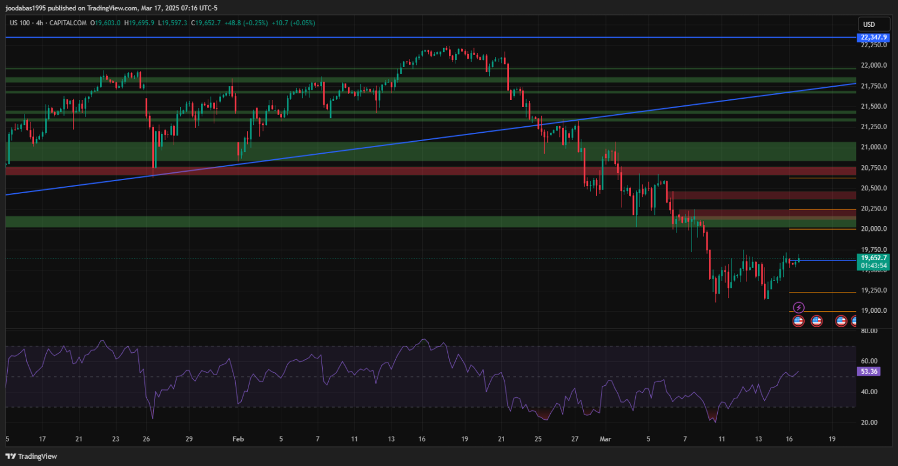The width and height of the screenshot is (898, 466).
Task: Click the green 19,652.7 current price label
Action: coord(874,258)
